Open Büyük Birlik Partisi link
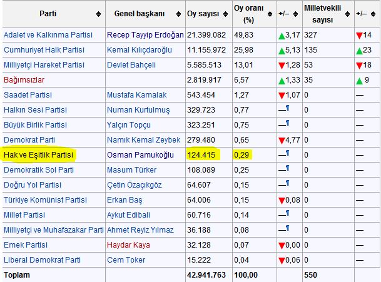The width and height of the screenshot is (381, 282). click(x=35, y=125)
